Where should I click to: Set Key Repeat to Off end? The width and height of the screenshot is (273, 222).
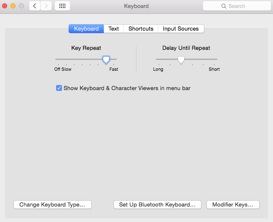coord(56,59)
